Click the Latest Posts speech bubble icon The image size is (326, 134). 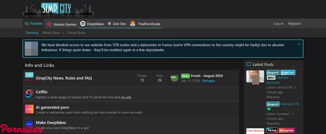tap(249, 64)
